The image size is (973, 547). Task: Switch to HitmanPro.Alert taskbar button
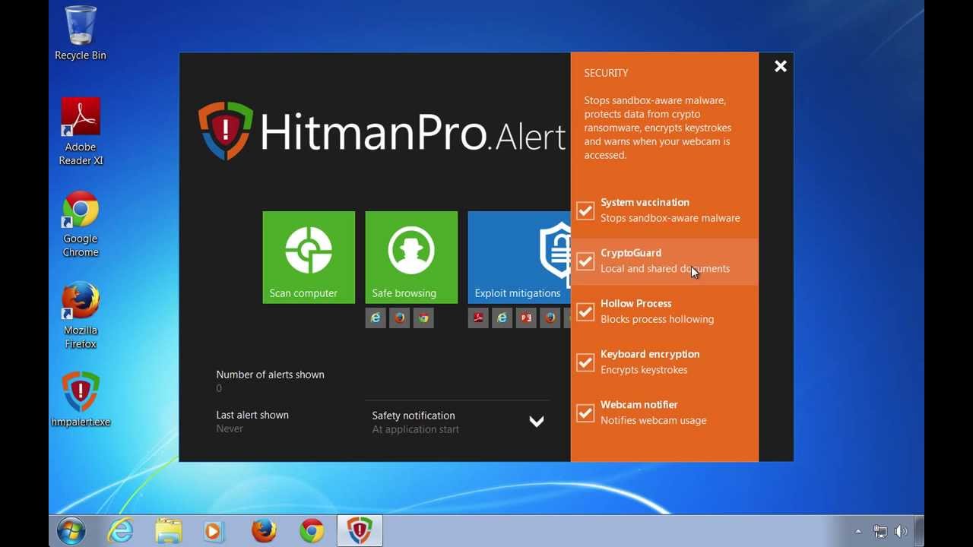360,531
